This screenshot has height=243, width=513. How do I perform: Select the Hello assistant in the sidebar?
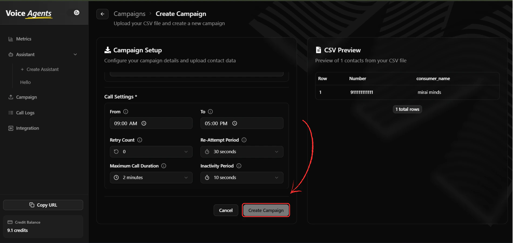[x=25, y=82]
